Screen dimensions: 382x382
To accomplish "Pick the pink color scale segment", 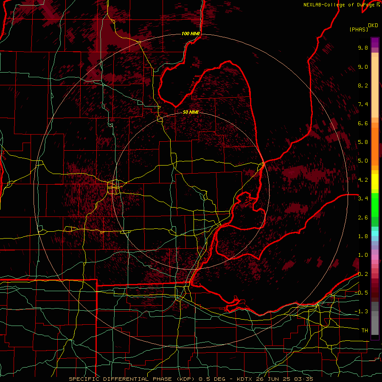I will (x=375, y=257).
